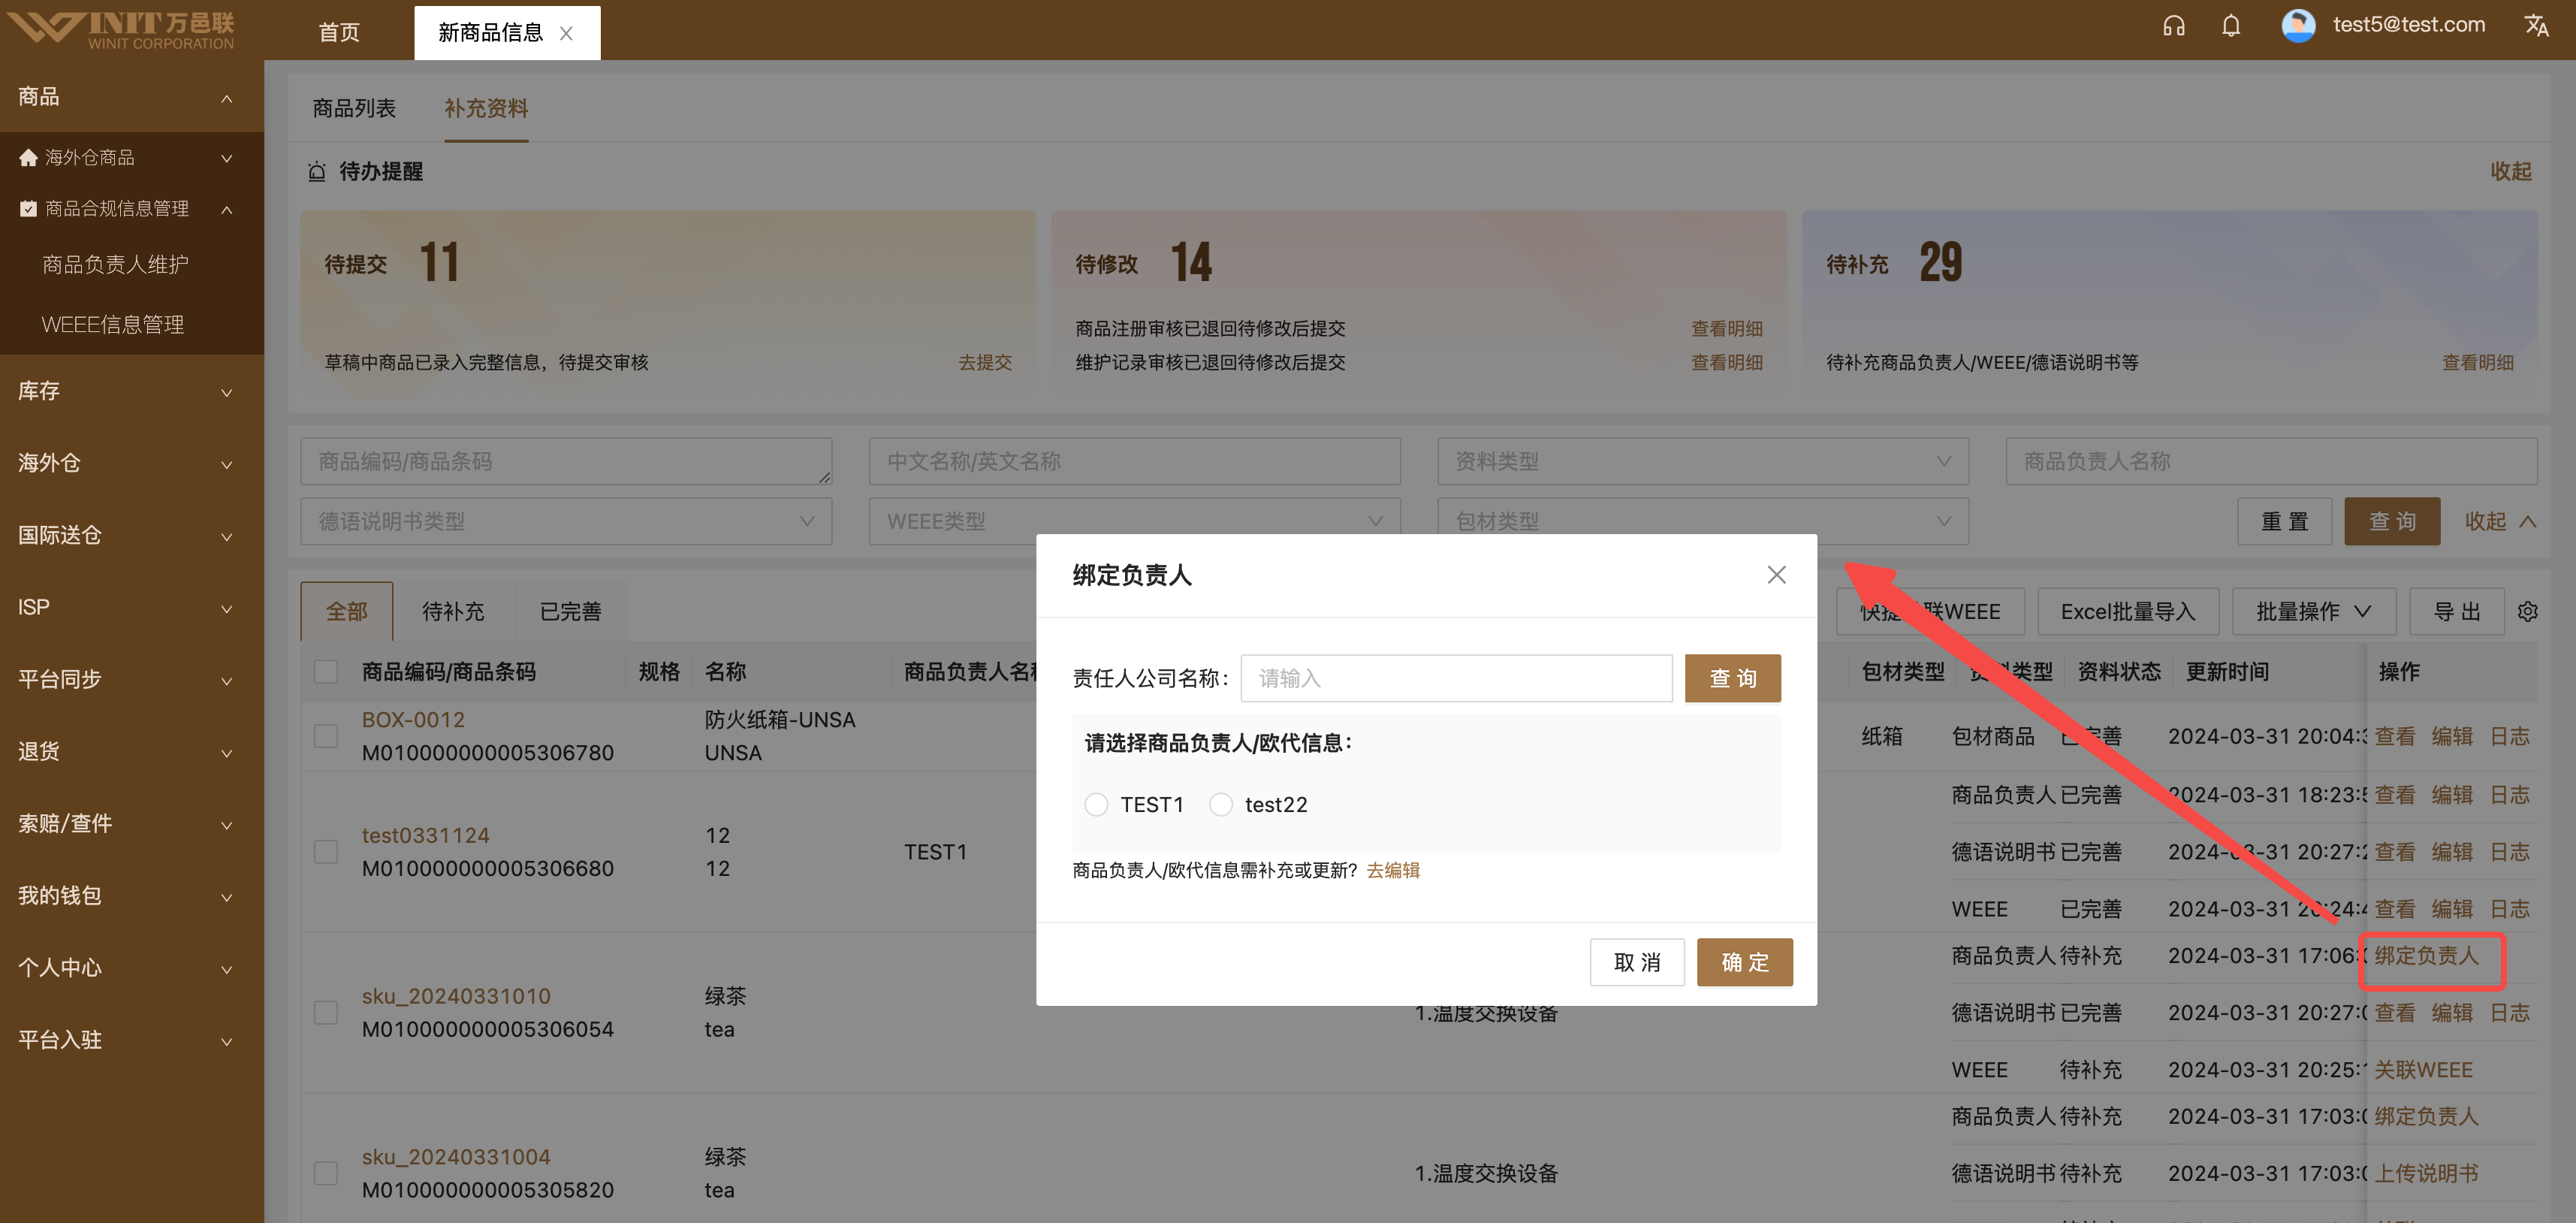
Task: Follow the 去编辑 link
Action: tap(1393, 870)
